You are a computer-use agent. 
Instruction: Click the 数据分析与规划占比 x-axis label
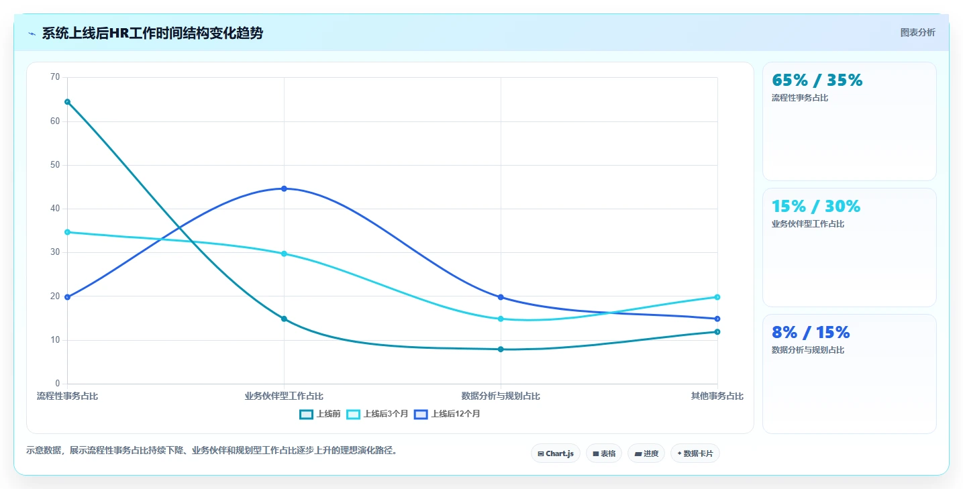click(x=501, y=396)
